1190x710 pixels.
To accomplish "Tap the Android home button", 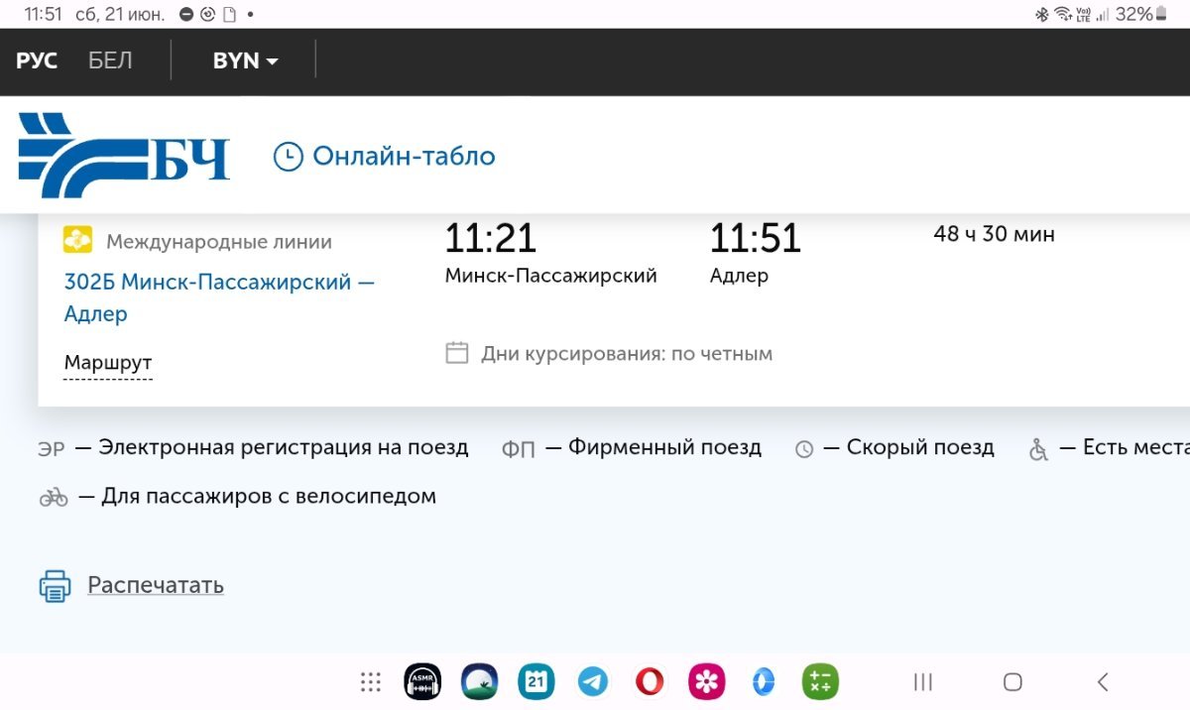I will click(x=1012, y=681).
